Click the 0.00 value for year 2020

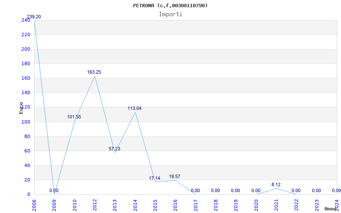[x=256, y=190]
